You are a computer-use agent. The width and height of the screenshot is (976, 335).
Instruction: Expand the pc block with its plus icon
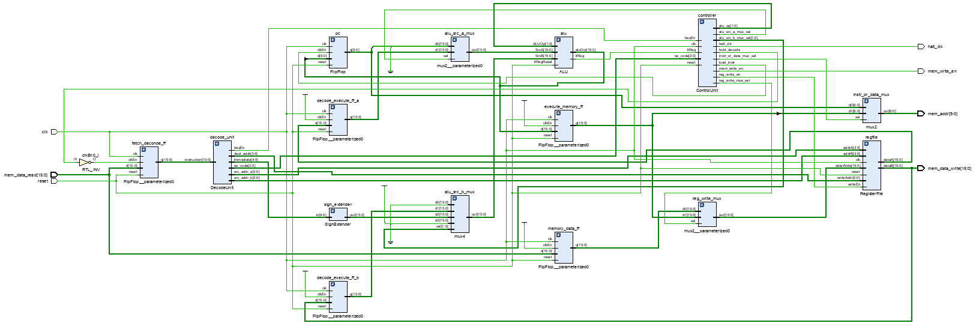click(x=333, y=40)
